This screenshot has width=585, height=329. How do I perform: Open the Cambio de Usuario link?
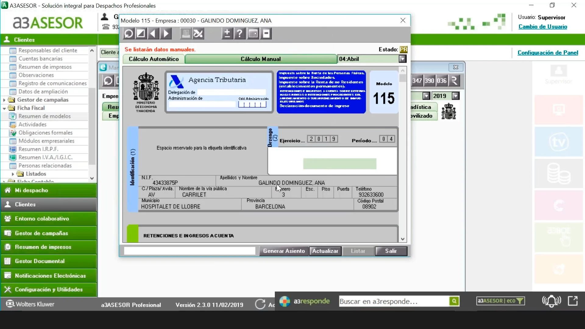pos(543,27)
